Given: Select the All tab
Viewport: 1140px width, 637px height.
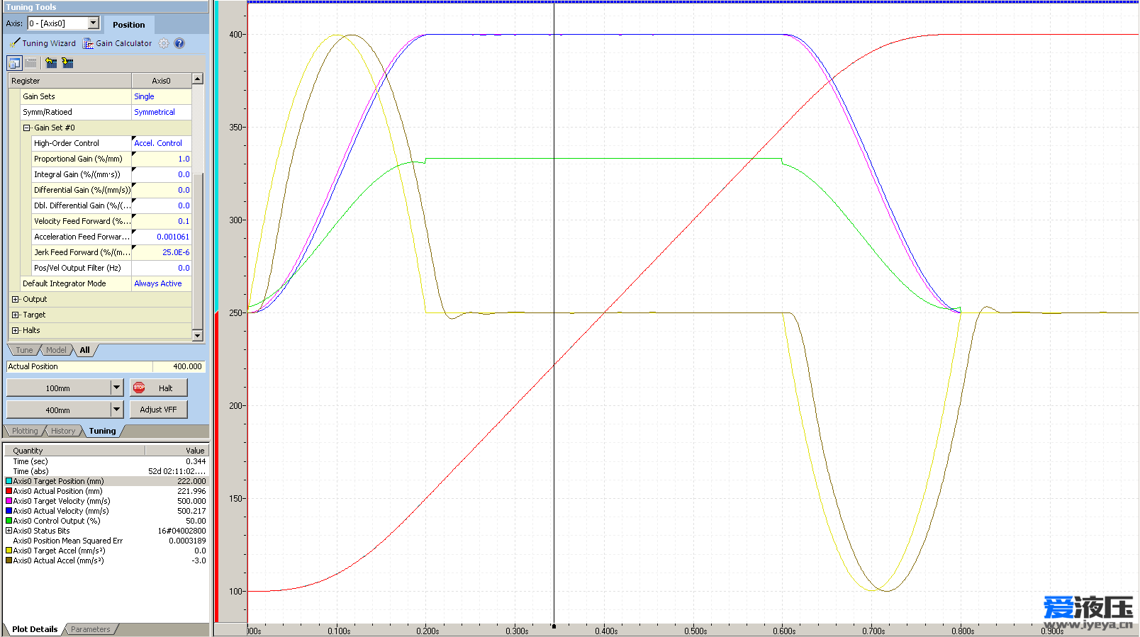Looking at the screenshot, I should (x=84, y=350).
